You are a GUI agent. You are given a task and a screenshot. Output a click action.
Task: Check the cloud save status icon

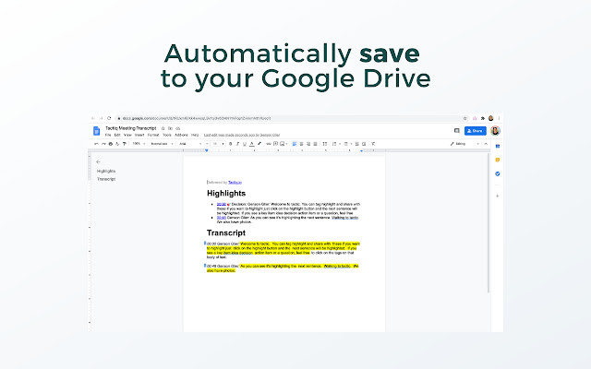[178, 128]
